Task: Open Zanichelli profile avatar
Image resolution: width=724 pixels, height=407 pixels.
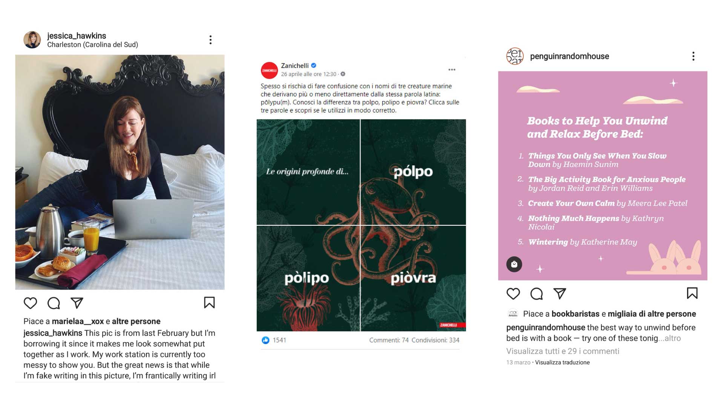Action: coord(269,70)
